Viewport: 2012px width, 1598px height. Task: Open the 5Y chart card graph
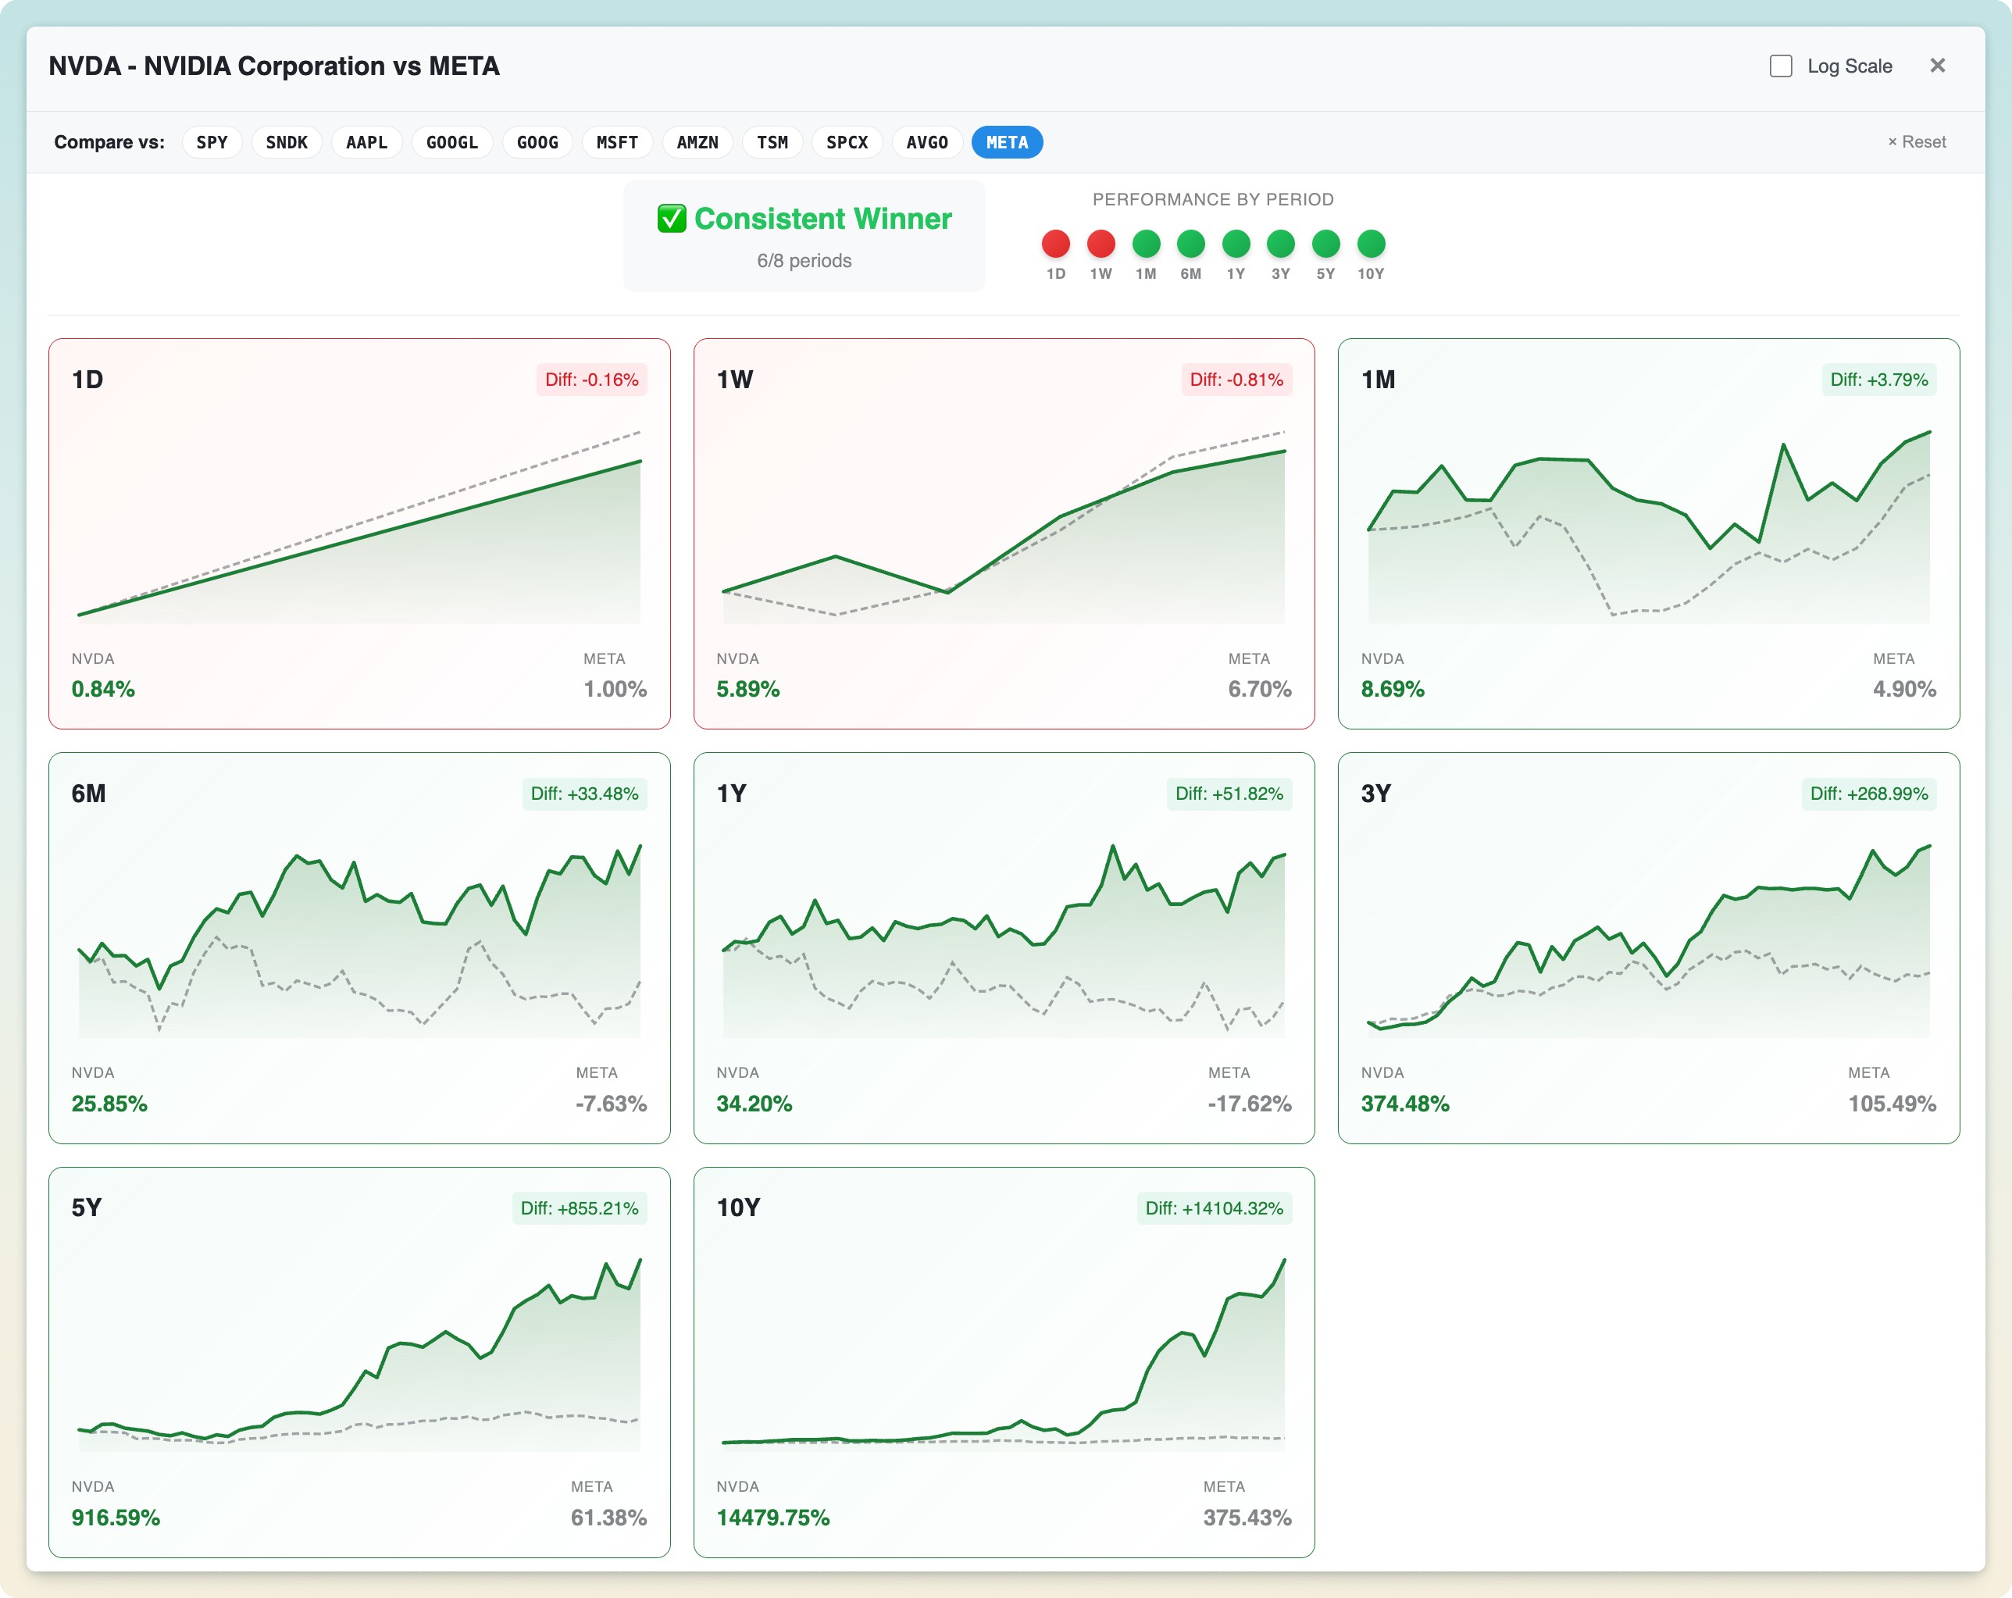(x=359, y=1353)
